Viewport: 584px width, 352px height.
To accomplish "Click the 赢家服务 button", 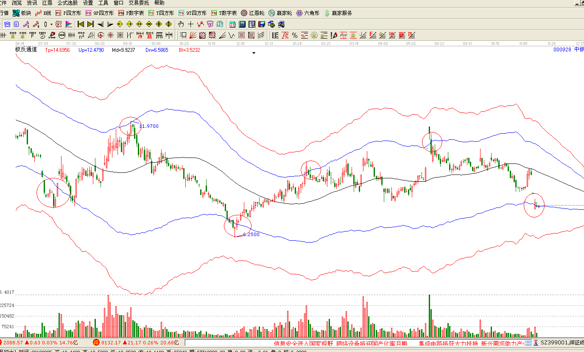I will (x=338, y=13).
